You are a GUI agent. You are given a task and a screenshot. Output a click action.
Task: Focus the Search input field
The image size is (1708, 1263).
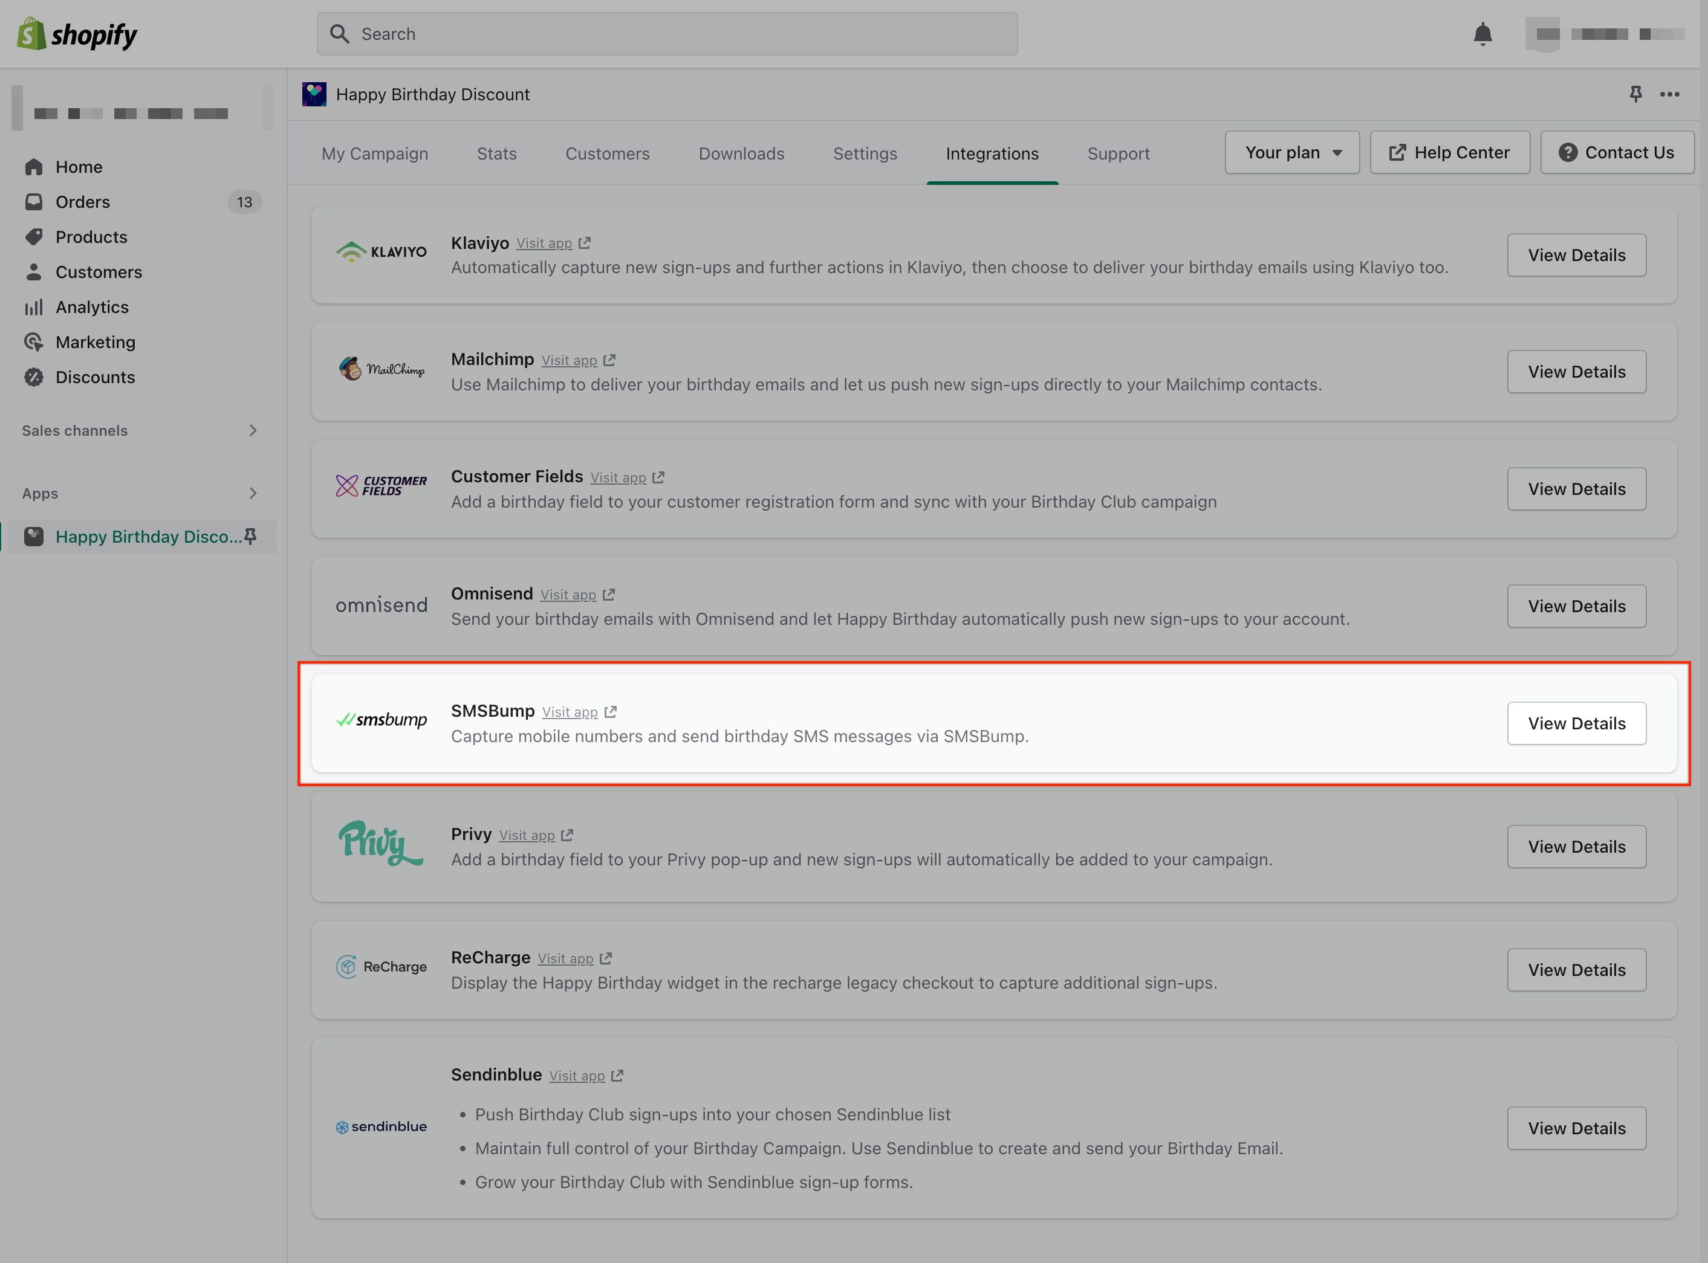(x=667, y=34)
